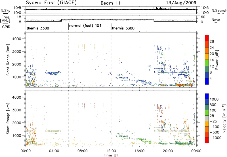Click 'Slant Range [km]' label of Velocity panel
Image resolution: width=227 pixels, height=157 pixels.
[x=8, y=118]
